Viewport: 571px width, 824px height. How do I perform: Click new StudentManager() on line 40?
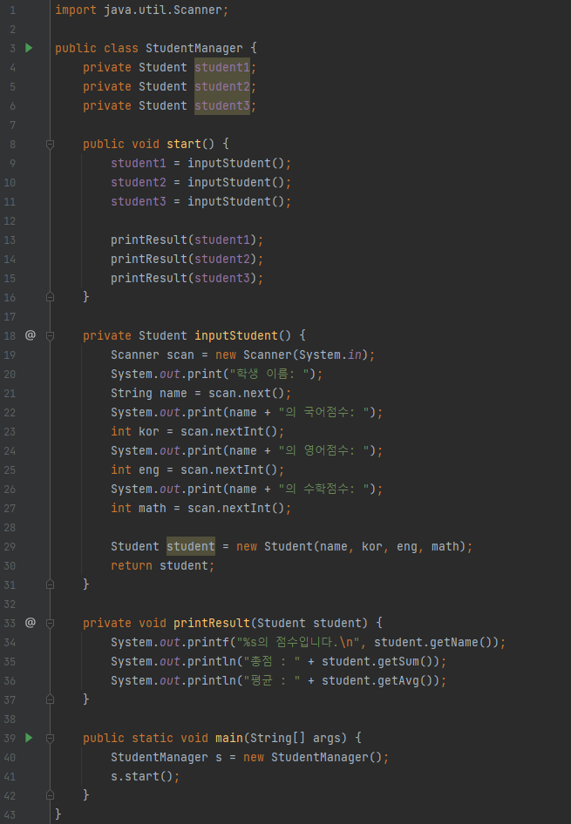(x=313, y=757)
